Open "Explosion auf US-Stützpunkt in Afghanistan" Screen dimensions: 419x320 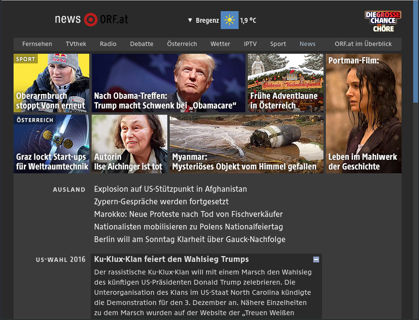coord(170,189)
